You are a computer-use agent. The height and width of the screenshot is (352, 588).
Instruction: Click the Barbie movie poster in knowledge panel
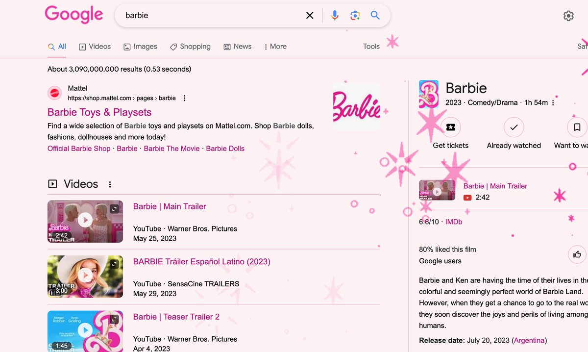429,94
